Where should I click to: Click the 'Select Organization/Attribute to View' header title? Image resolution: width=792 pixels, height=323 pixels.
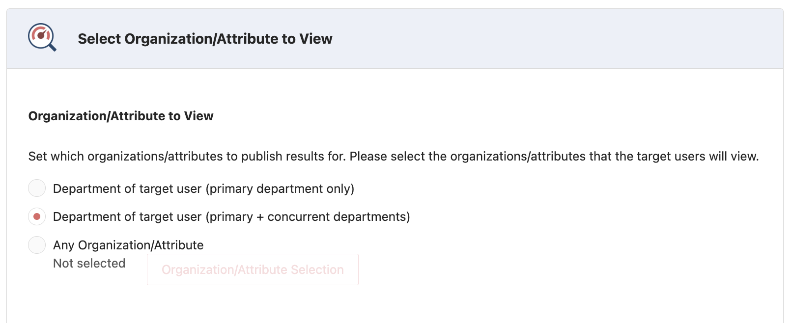tap(205, 39)
